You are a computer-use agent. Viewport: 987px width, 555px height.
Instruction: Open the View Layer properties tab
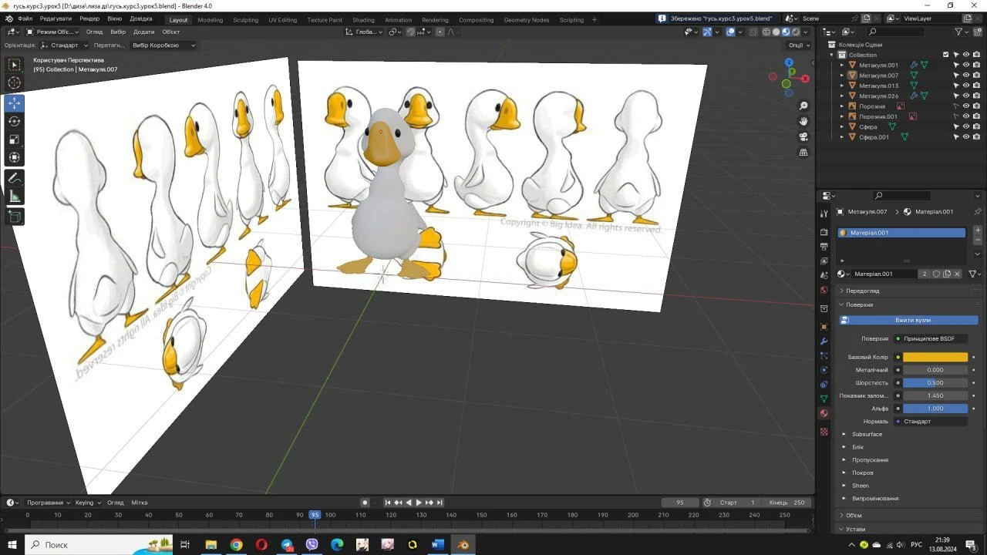click(824, 261)
